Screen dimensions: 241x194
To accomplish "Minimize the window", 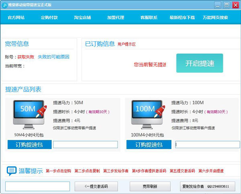I will point(218,5).
